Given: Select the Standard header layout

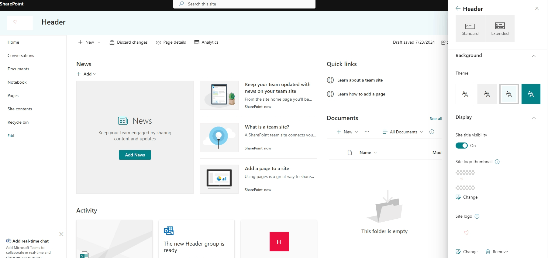Looking at the screenshot, I should [x=470, y=28].
